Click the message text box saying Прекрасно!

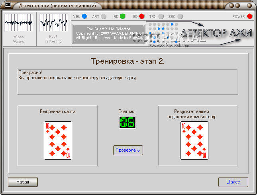(128, 82)
